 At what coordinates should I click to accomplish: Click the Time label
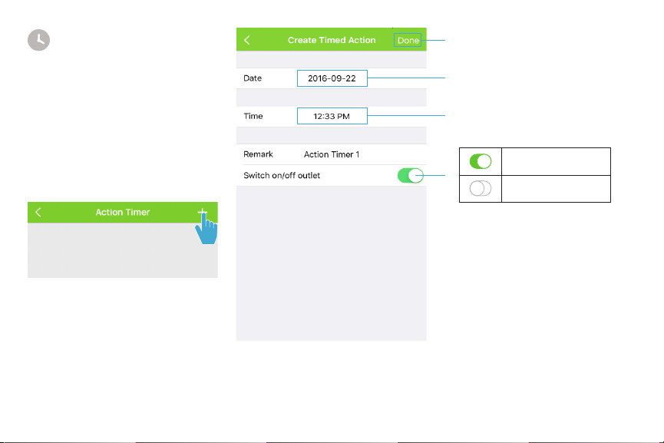point(253,116)
